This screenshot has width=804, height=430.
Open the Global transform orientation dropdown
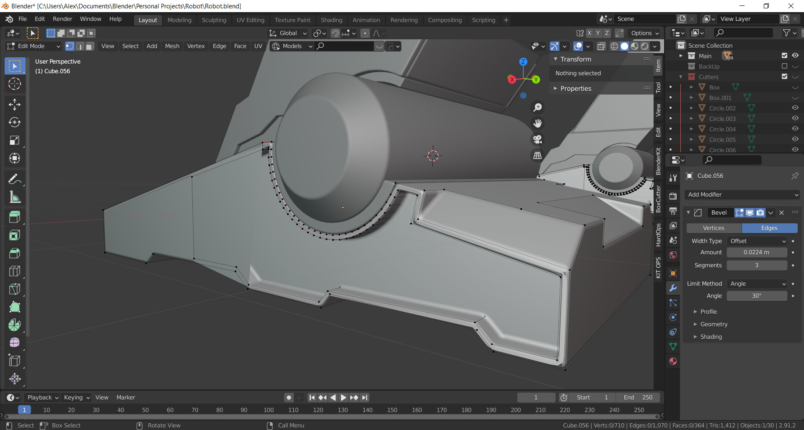(288, 33)
